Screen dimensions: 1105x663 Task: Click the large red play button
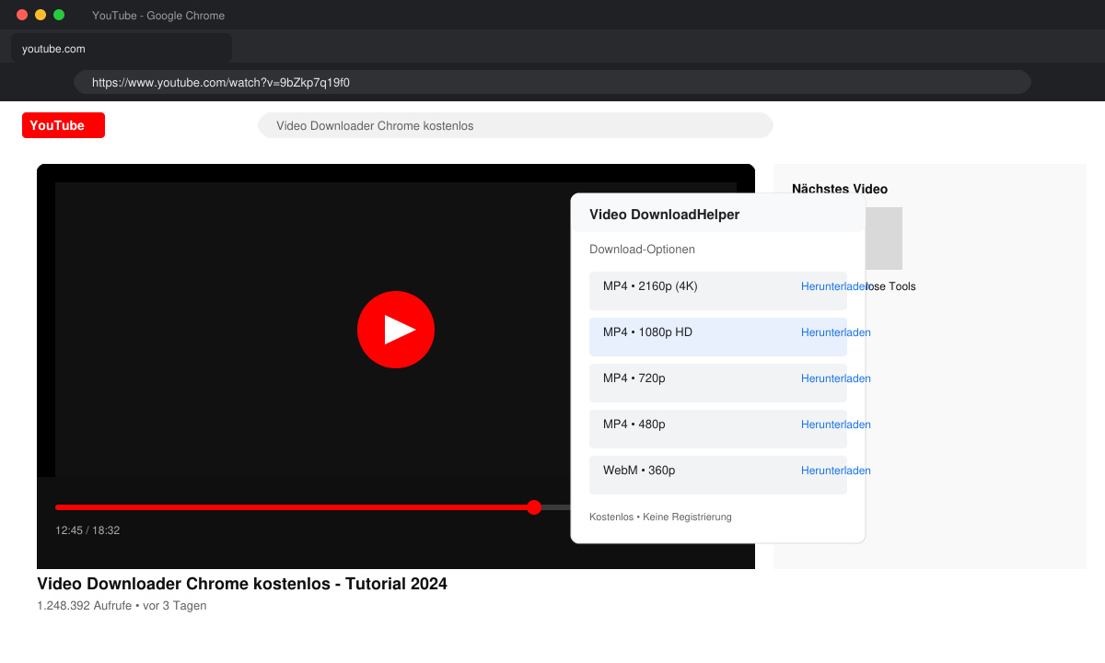click(x=396, y=330)
